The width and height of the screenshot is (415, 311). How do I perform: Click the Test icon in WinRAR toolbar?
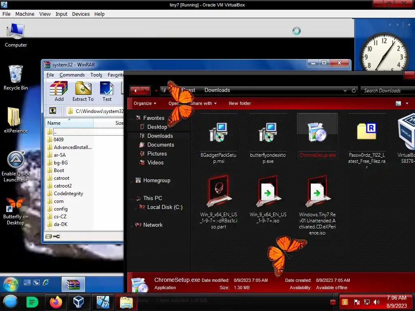tap(107, 91)
